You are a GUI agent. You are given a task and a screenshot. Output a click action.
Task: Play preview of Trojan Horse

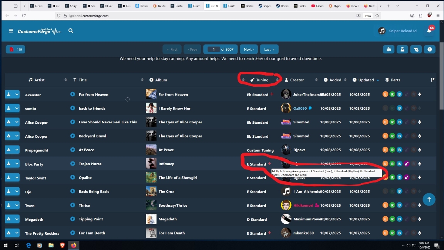point(73,164)
